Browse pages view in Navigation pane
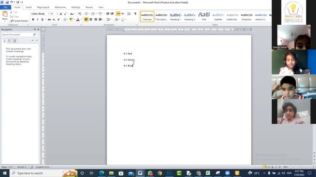The image size is (316, 177). pos(9,41)
